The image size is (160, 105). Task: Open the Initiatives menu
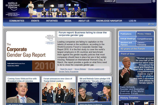tap(52, 21)
